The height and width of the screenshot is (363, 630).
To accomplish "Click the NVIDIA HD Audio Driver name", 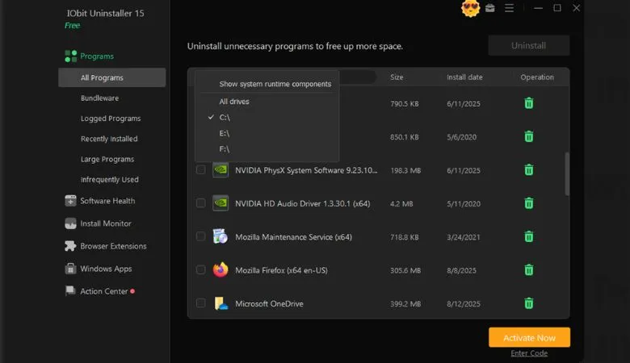I will (303, 203).
